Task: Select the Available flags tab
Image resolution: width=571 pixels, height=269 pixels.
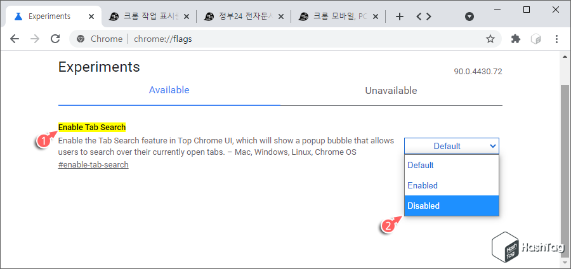Action: click(x=169, y=90)
